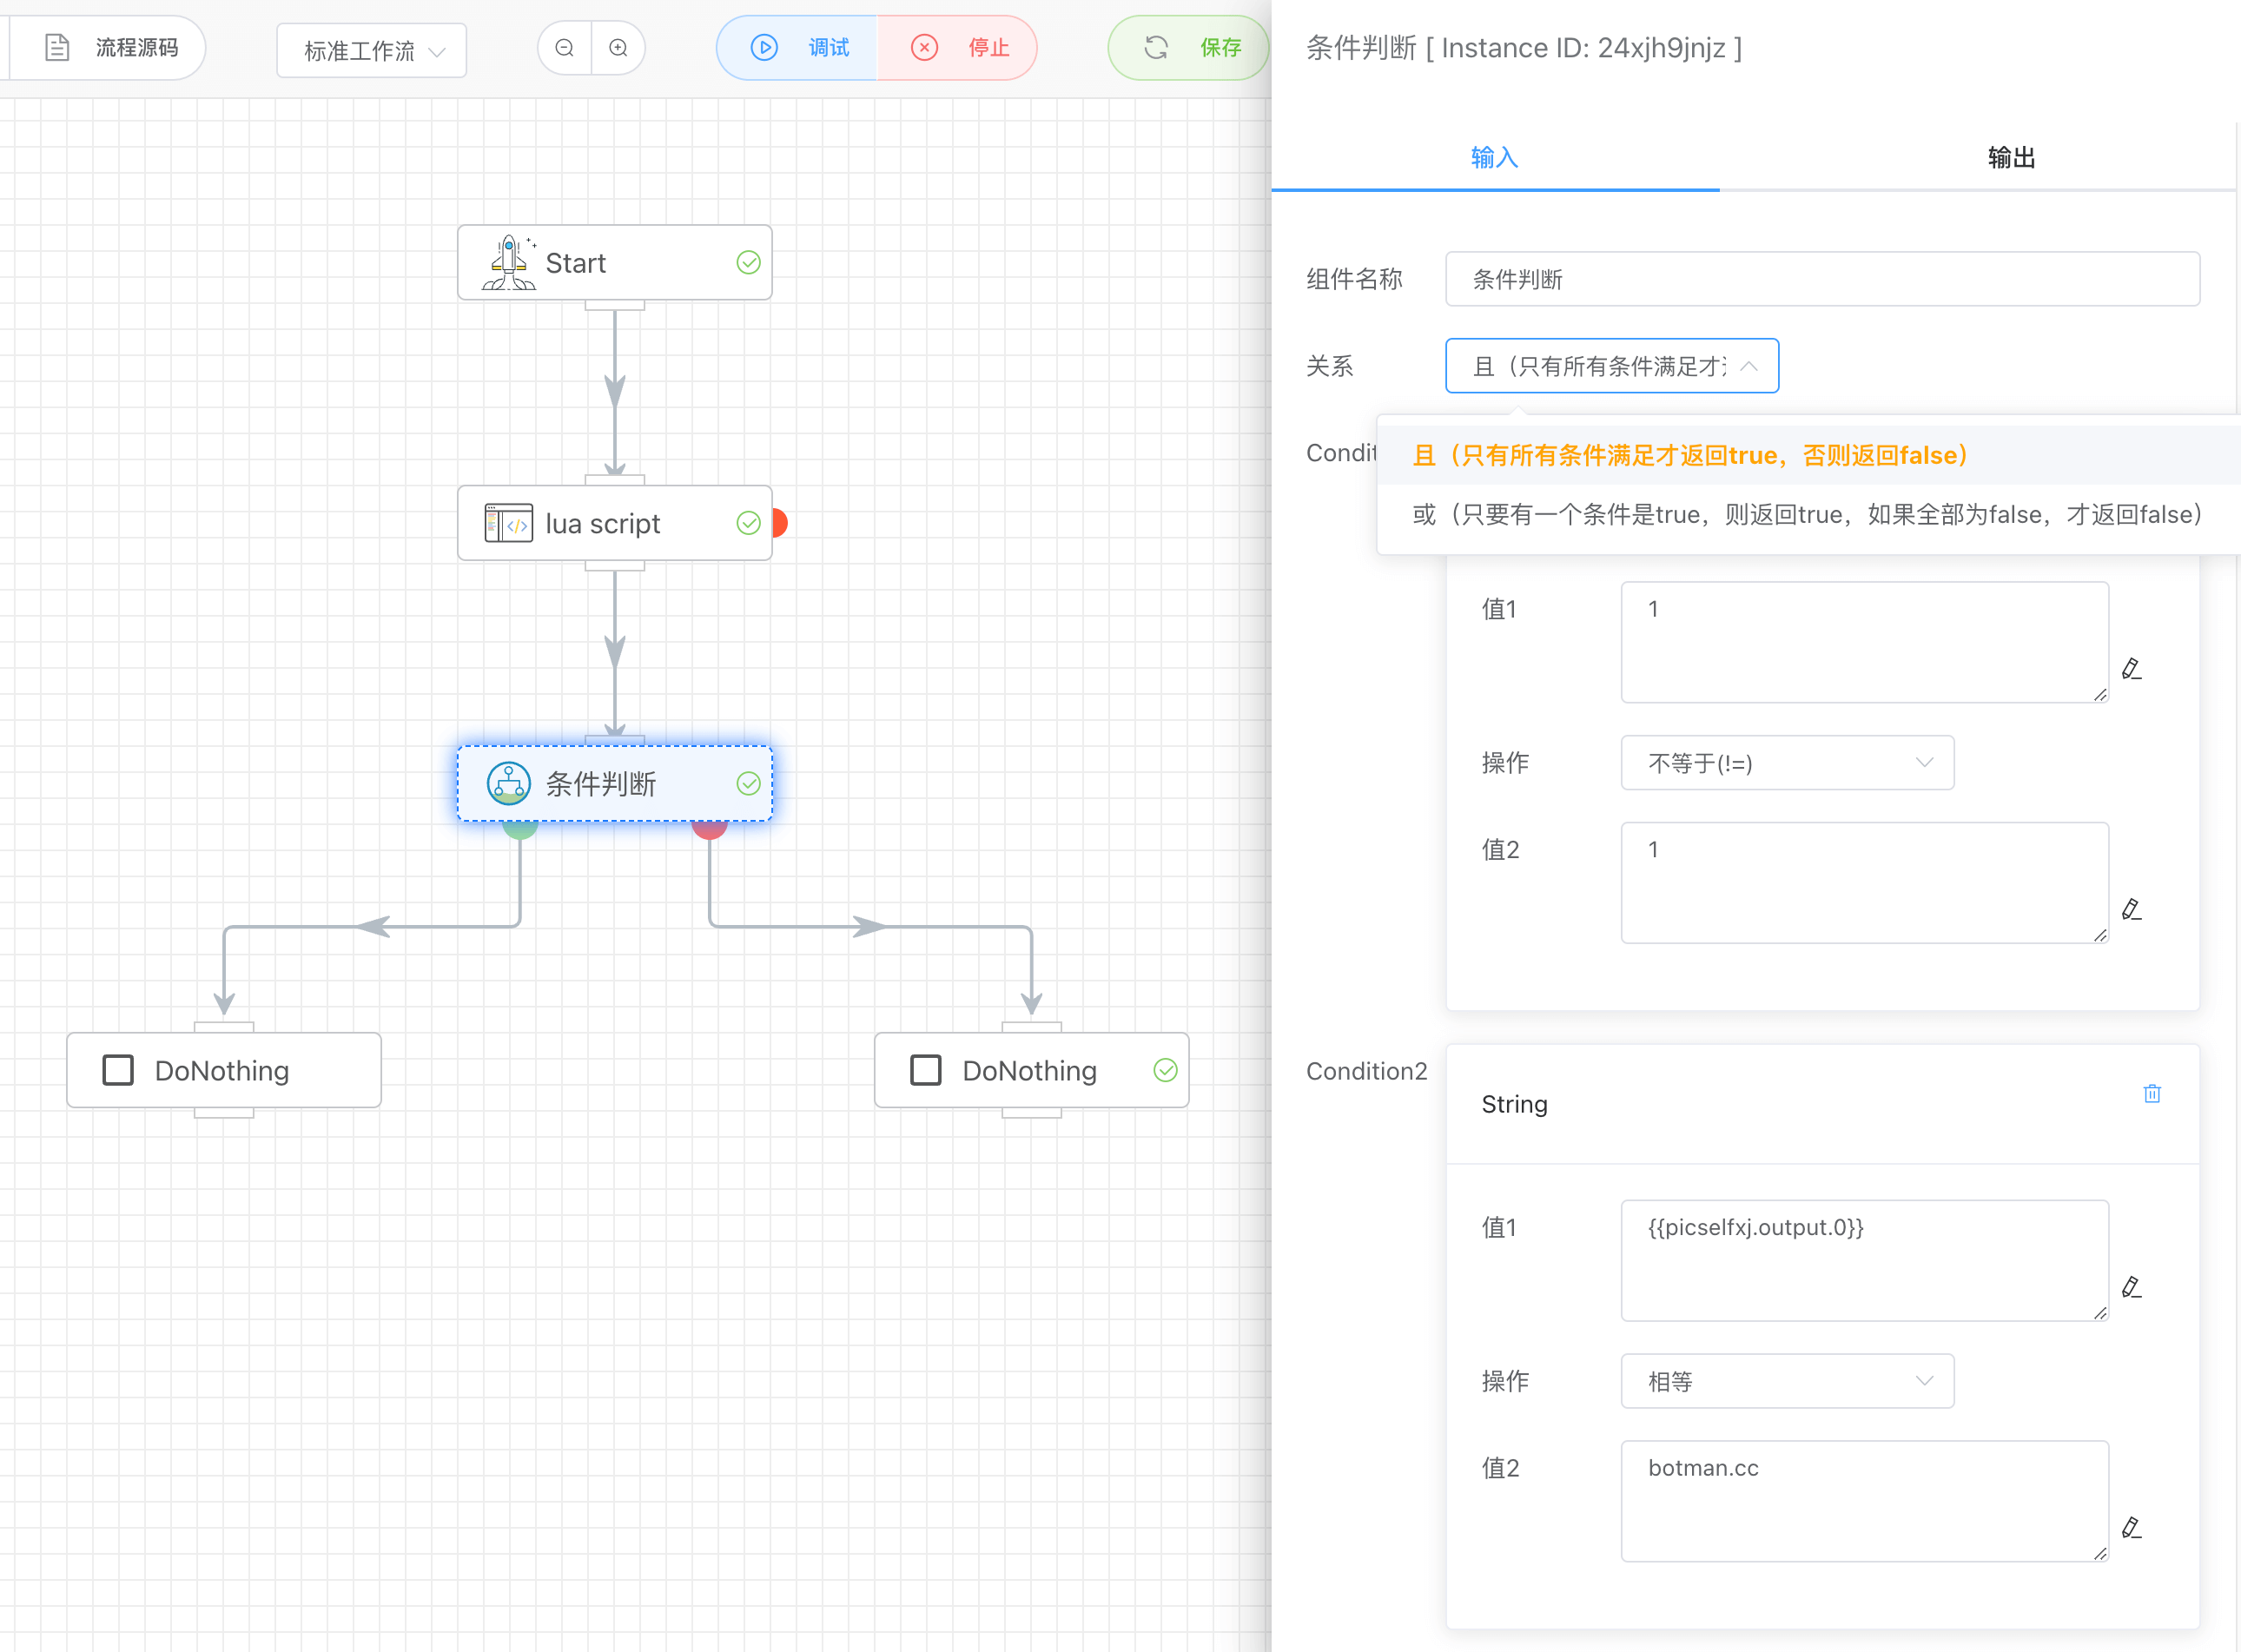Delete Condition2 with the trash icon
Image resolution: width=2241 pixels, height=1652 pixels.
click(2152, 1094)
